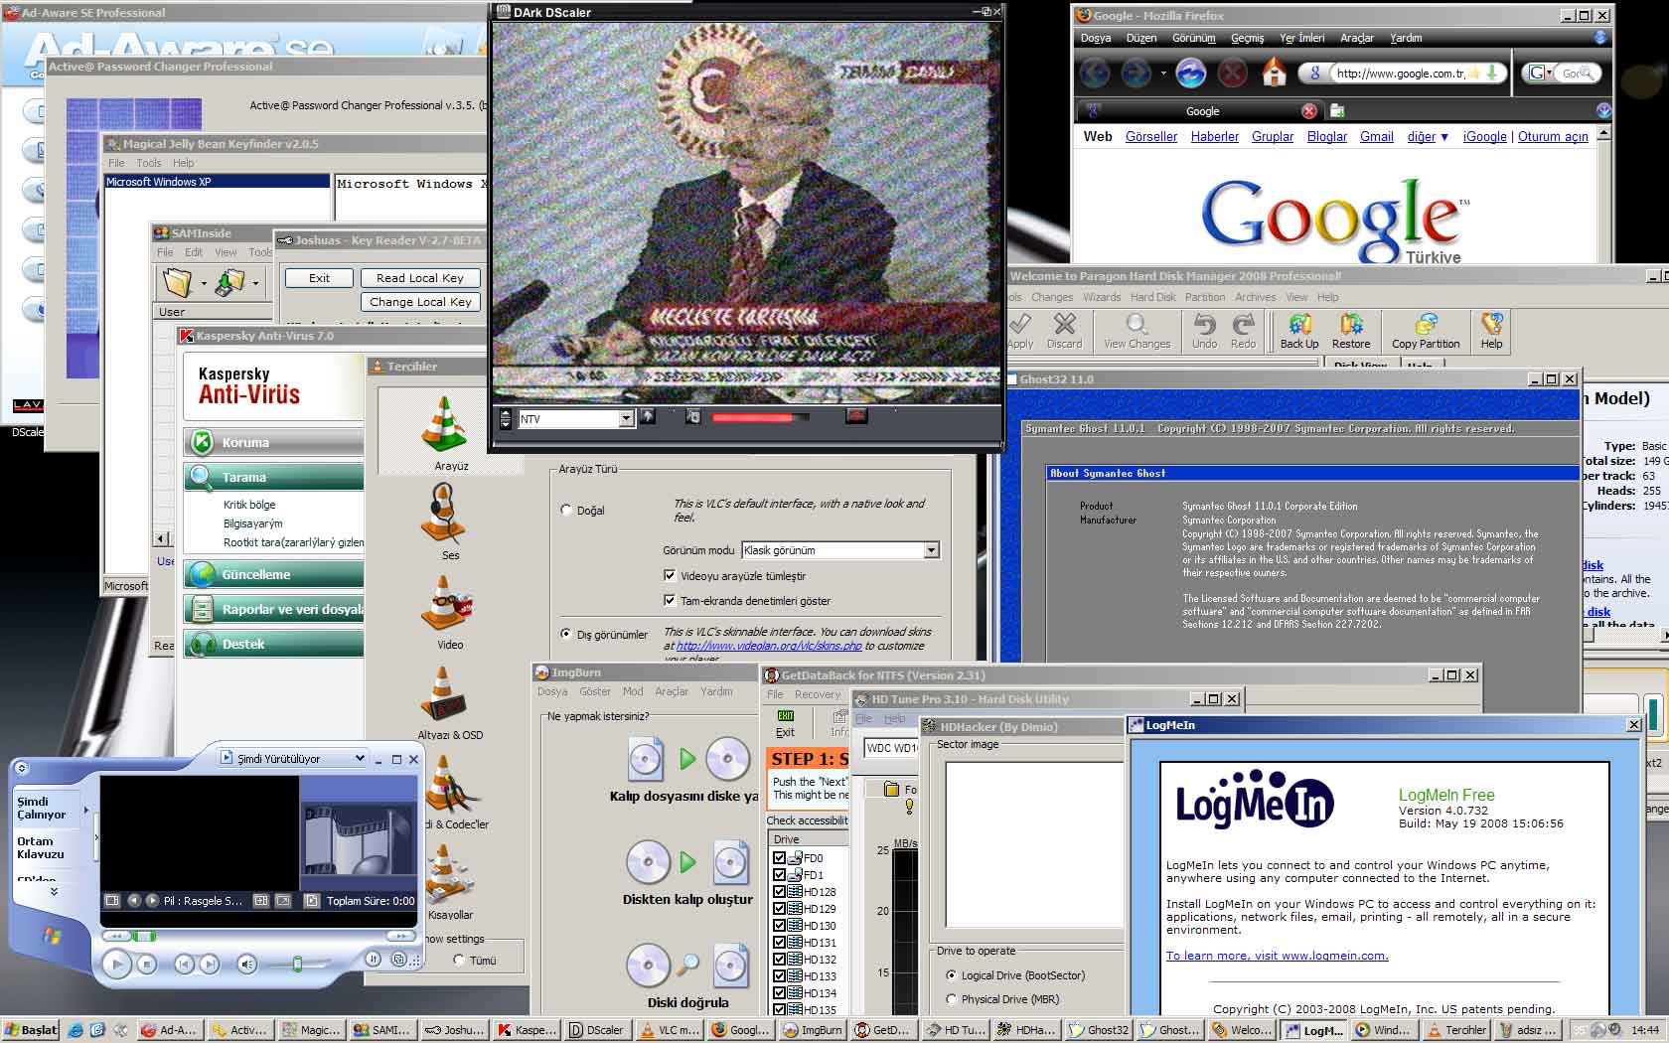1669x1043 pixels.
Task: Click ImgBurn 'Diskten kalıp oluştur' icon
Action: pos(688,863)
